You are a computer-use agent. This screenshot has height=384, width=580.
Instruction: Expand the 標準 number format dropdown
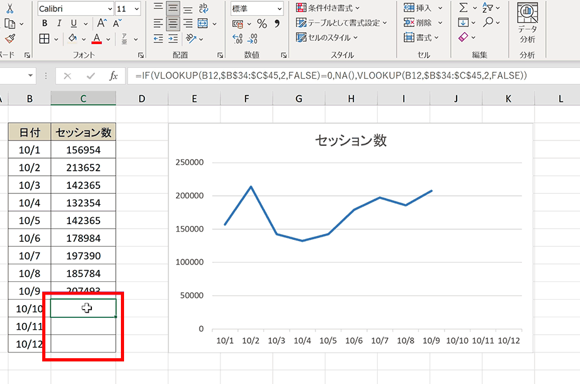pyautogui.click(x=279, y=9)
